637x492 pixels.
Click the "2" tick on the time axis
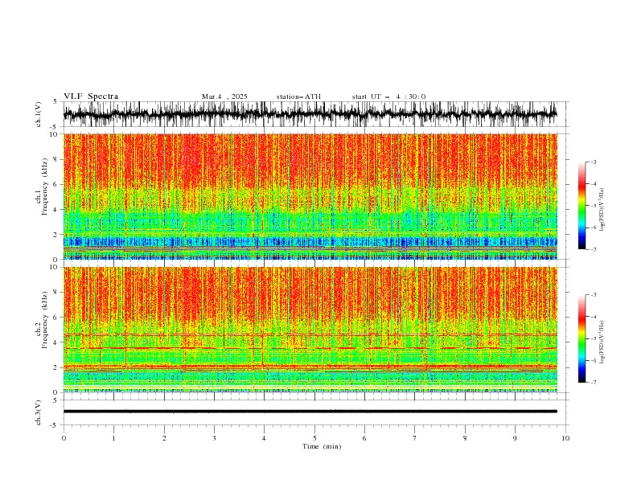pos(164,438)
